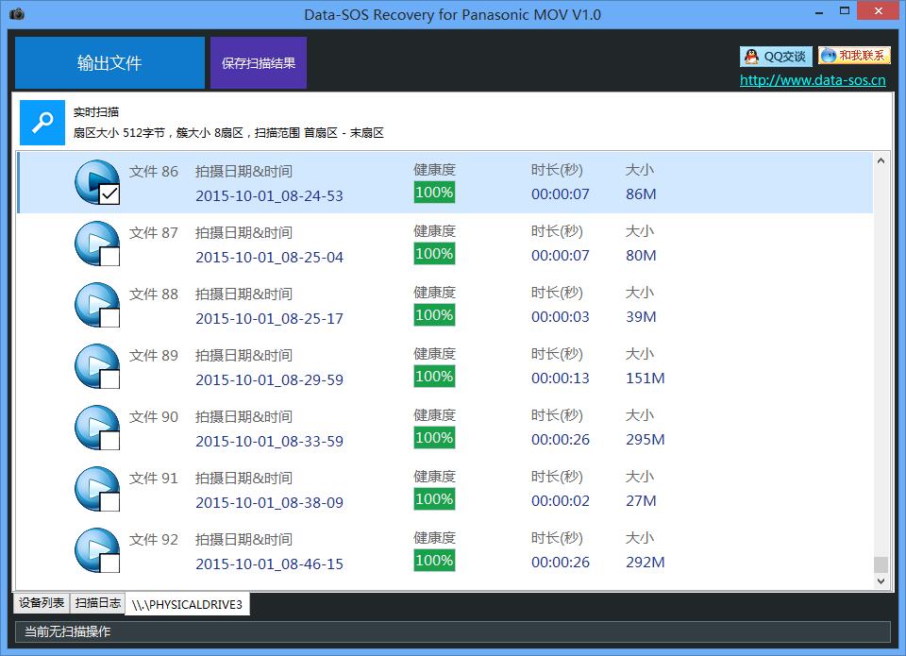Uncheck the checkbox for file 86

pyautogui.click(x=109, y=195)
